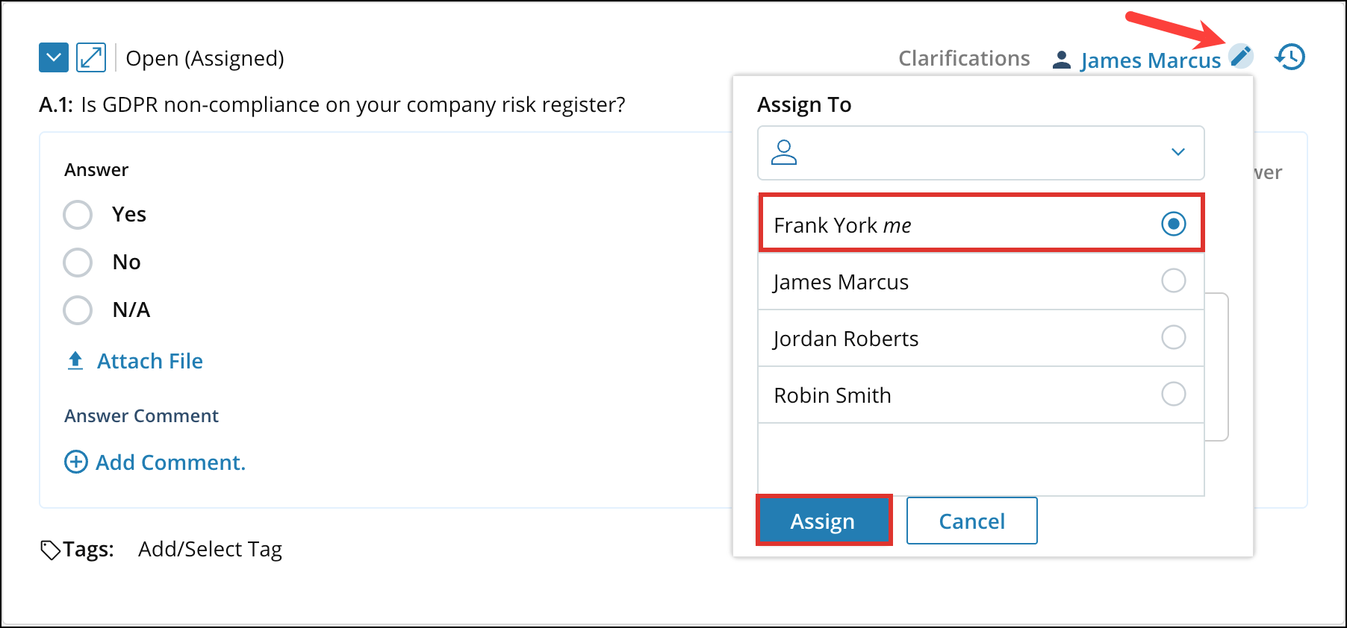Pick Robin Smith from assignee list

tap(981, 395)
